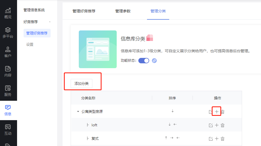261x146 pixels.
Task: Select the 复式 category name
Action: 95,138
